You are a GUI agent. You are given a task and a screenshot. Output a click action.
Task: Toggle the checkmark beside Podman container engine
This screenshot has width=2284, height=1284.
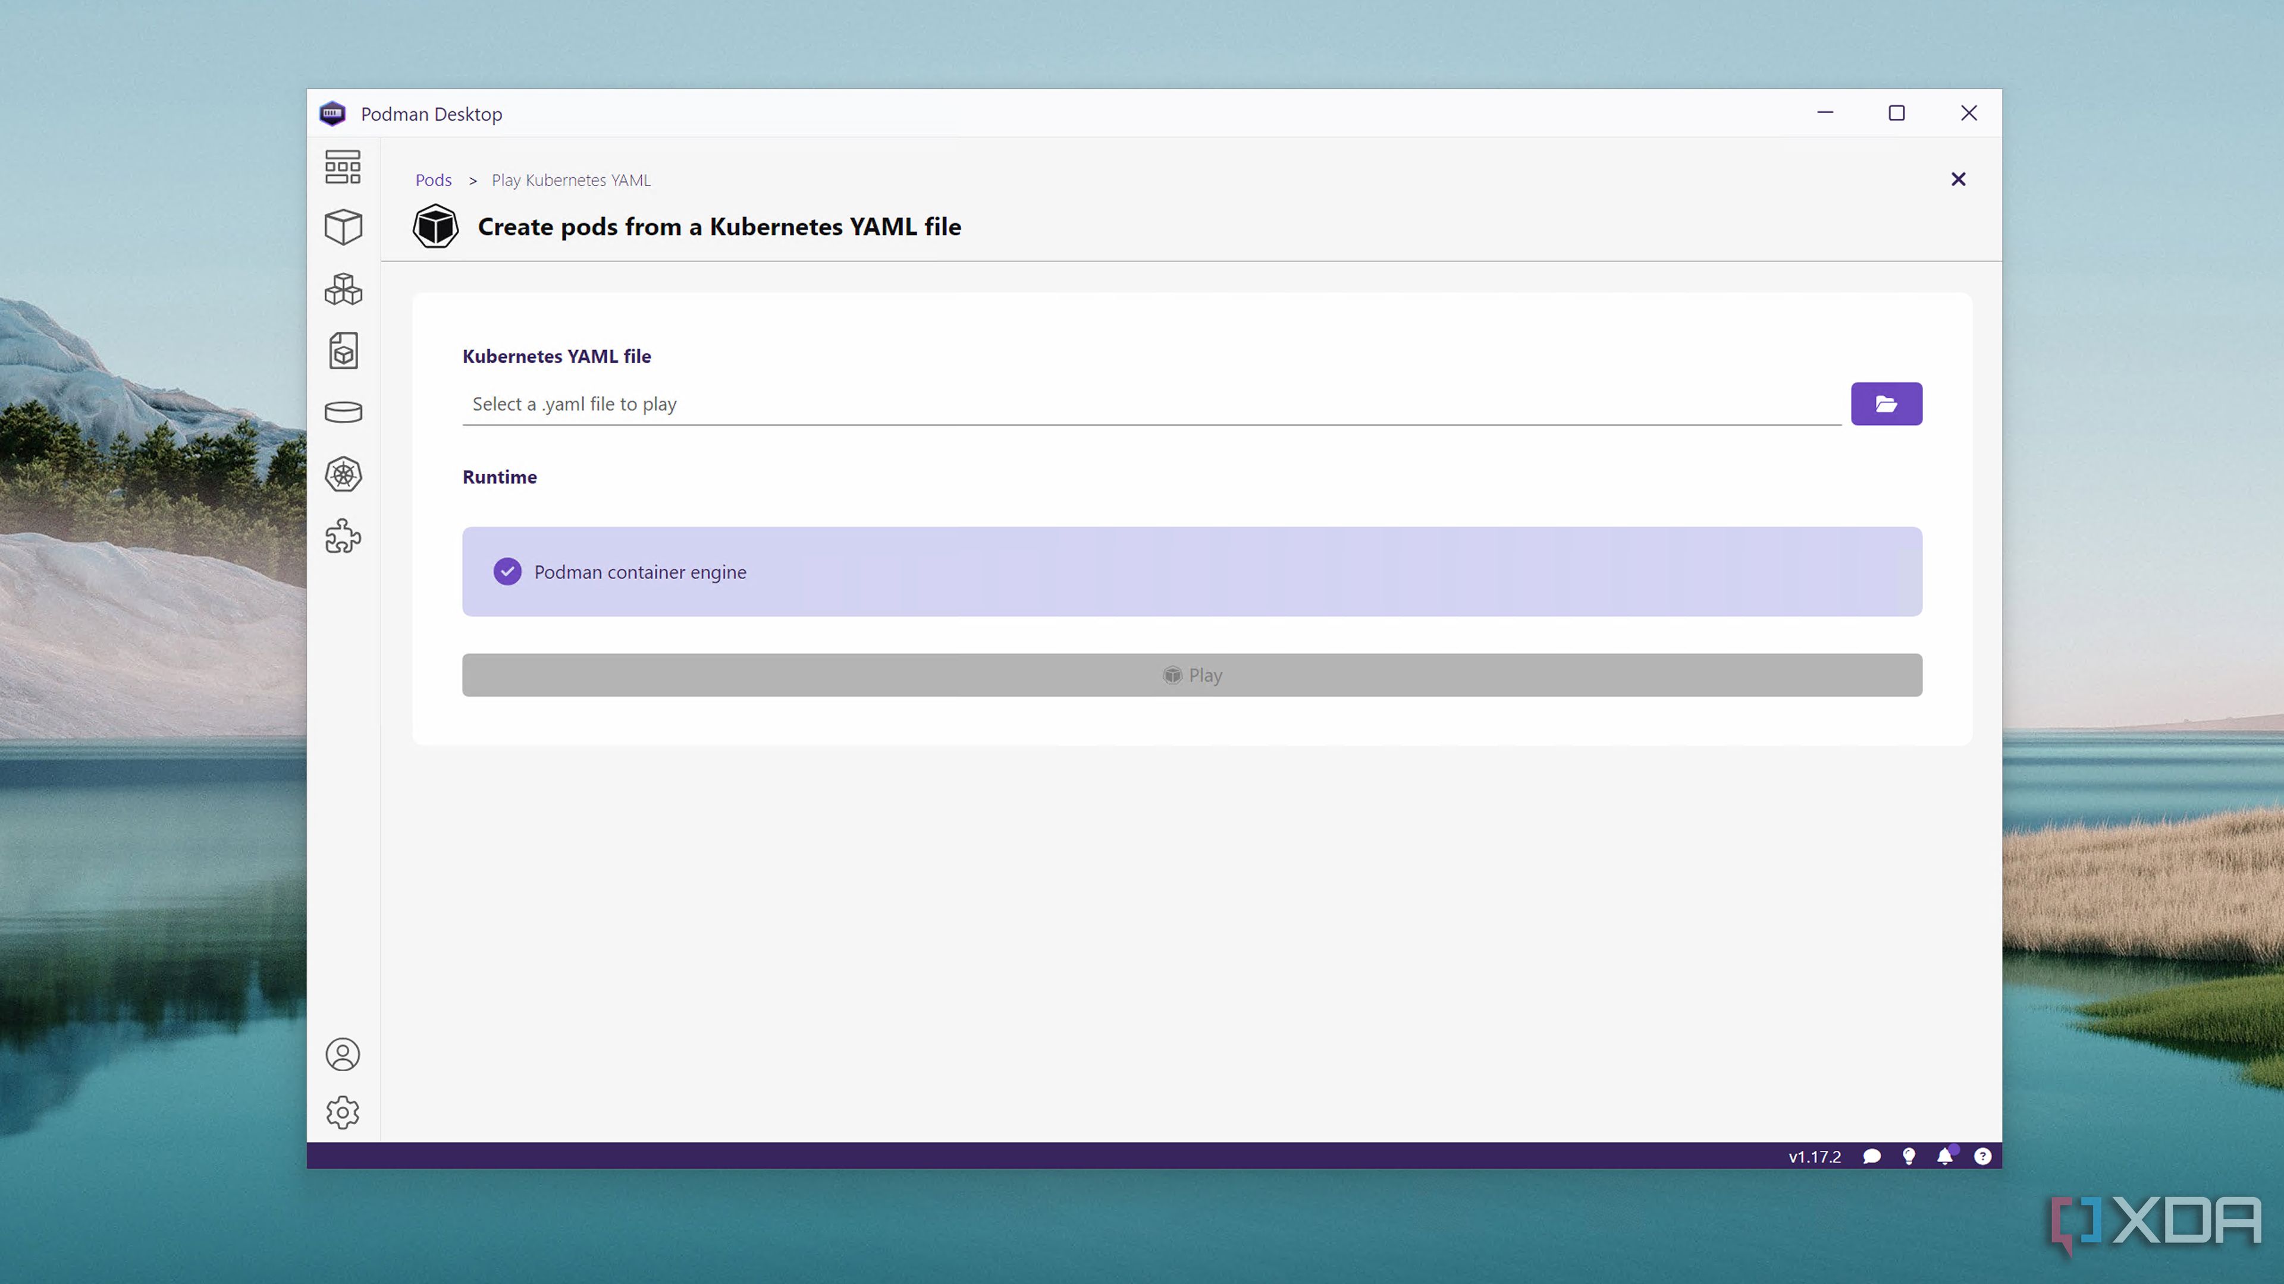(x=507, y=571)
